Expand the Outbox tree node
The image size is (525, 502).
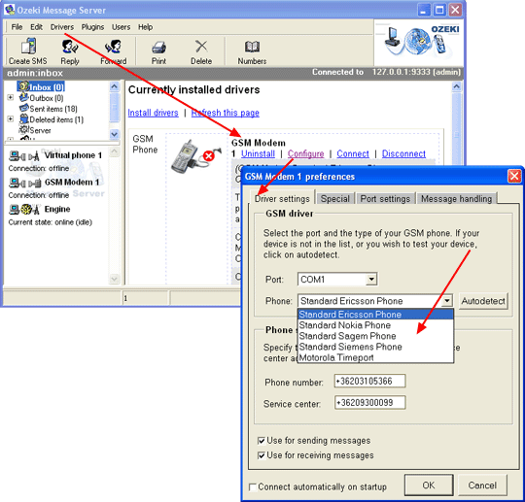point(11,97)
